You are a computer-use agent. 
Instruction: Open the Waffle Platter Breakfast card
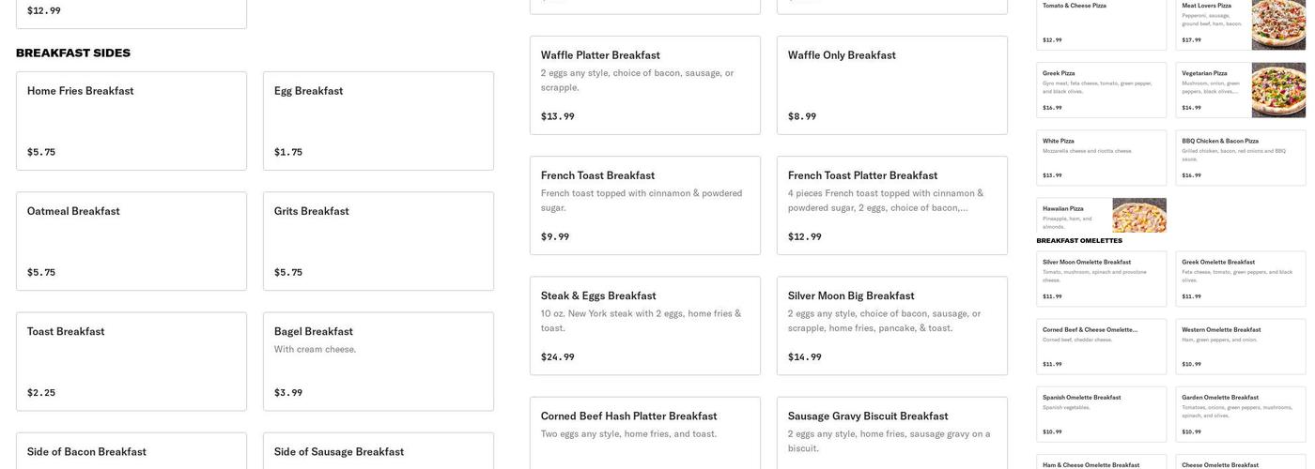tap(644, 85)
